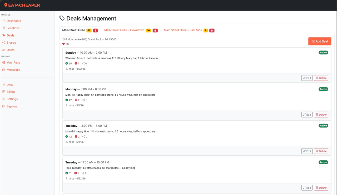
Task: Click the share icon on Sunday brunch deal
Action: (83, 63)
